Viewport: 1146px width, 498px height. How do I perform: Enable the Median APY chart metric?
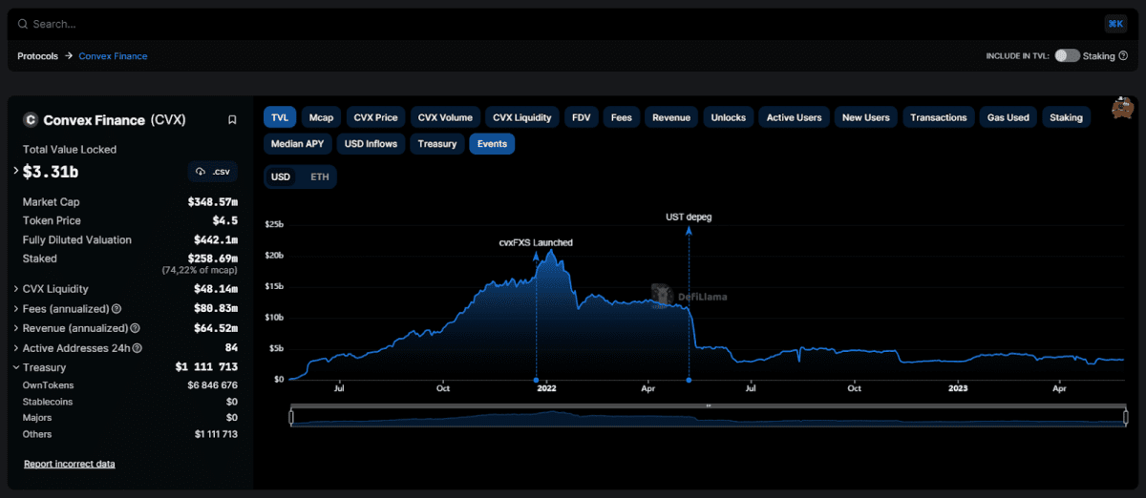297,144
